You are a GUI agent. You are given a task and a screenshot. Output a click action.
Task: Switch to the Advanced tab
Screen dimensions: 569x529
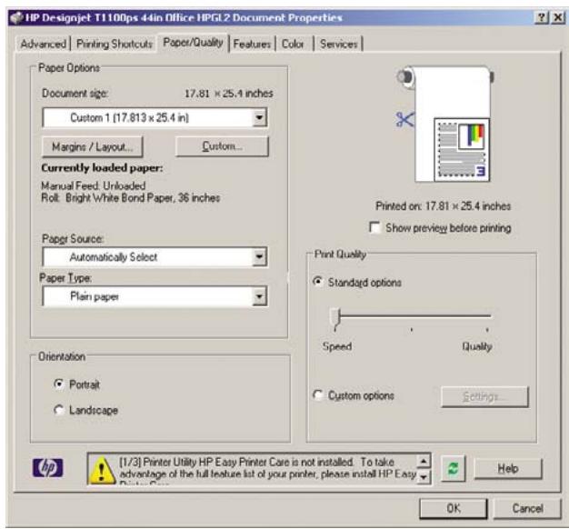coord(44,44)
